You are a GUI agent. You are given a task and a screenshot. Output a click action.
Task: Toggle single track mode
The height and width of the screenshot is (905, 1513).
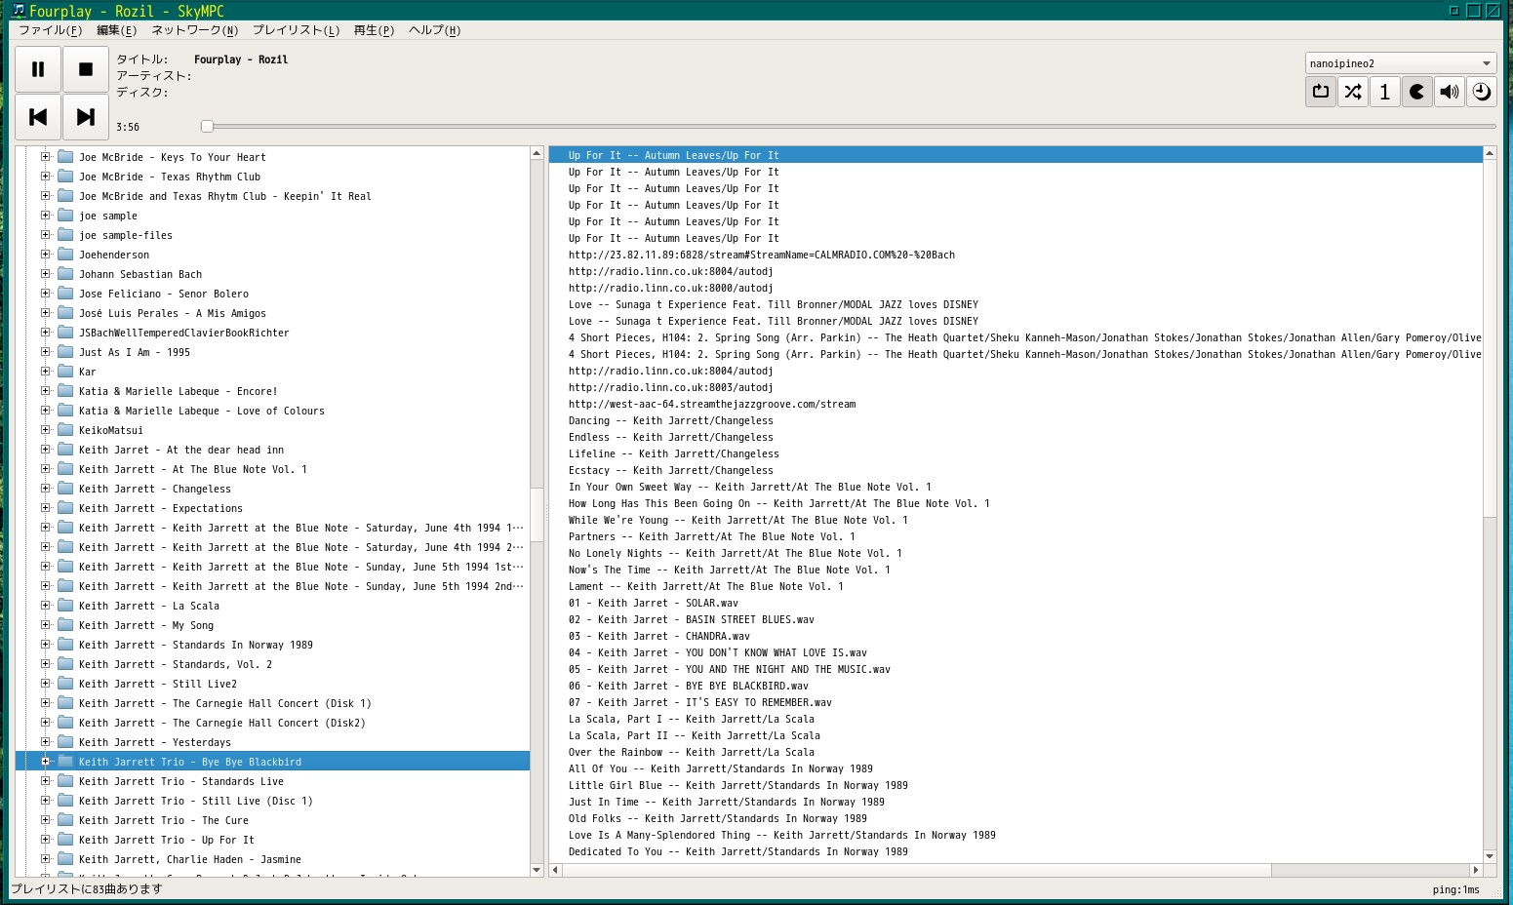pyautogui.click(x=1385, y=92)
